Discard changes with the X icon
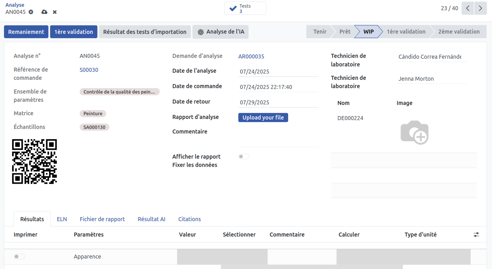The width and height of the screenshot is (492, 269). [x=55, y=12]
